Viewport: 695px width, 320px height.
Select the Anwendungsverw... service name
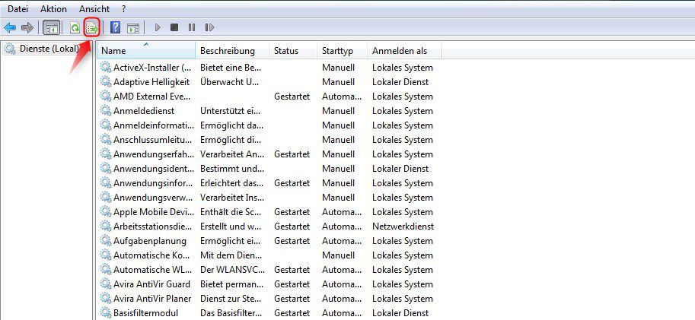[x=153, y=198]
